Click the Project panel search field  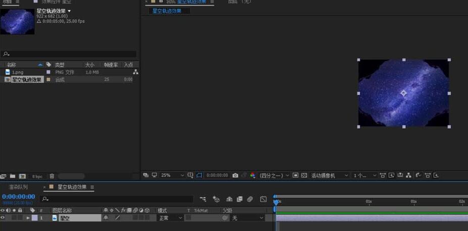71,54
